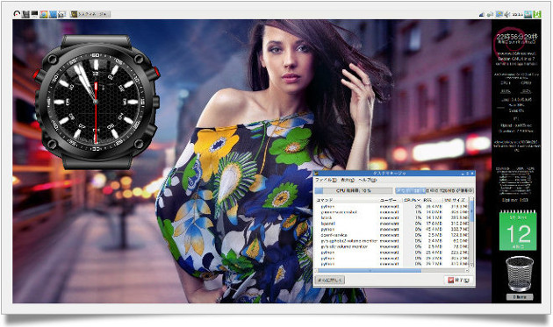Viewport: 553px width, 327px height.
Task: Select the bpanel process row
Action: pyautogui.click(x=392, y=224)
